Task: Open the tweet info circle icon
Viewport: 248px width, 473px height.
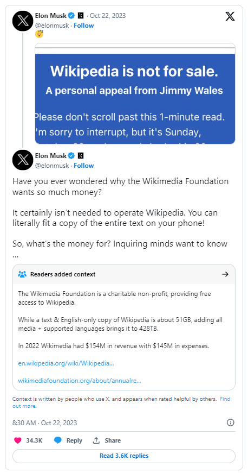Action: (x=230, y=422)
